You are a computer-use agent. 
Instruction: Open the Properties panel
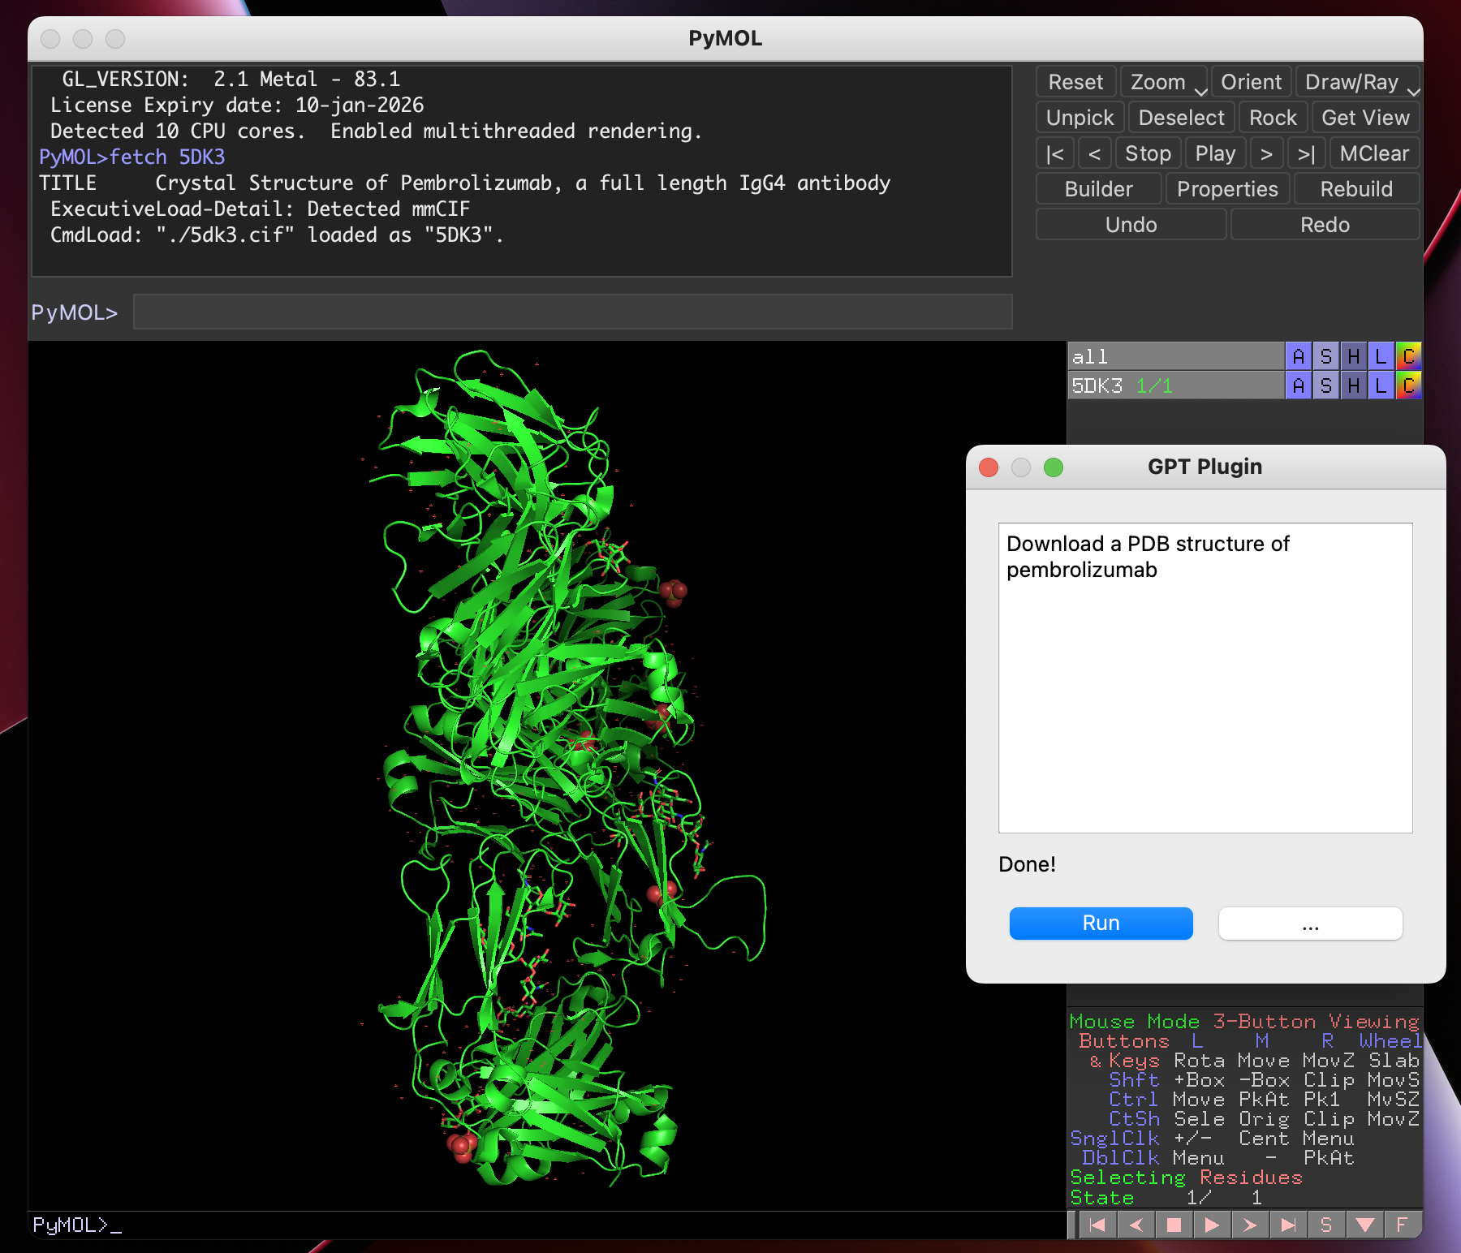pyautogui.click(x=1227, y=189)
